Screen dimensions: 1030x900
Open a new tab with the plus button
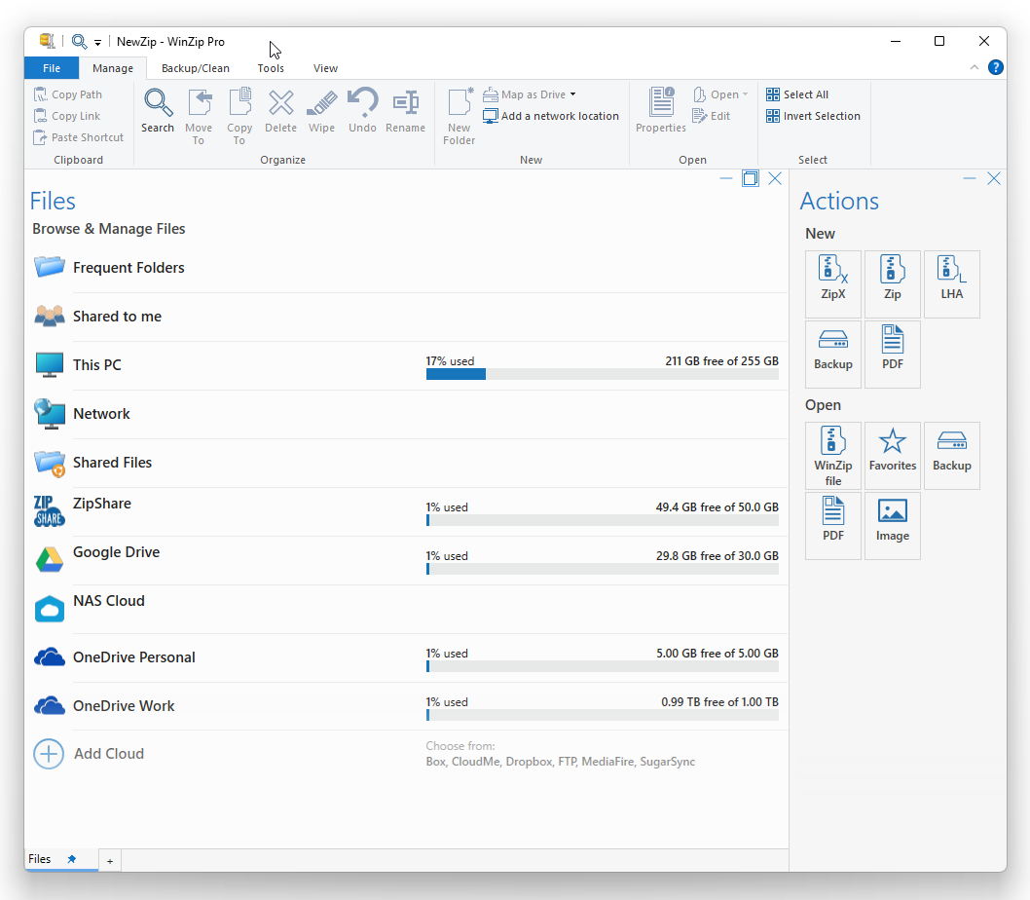click(x=110, y=861)
